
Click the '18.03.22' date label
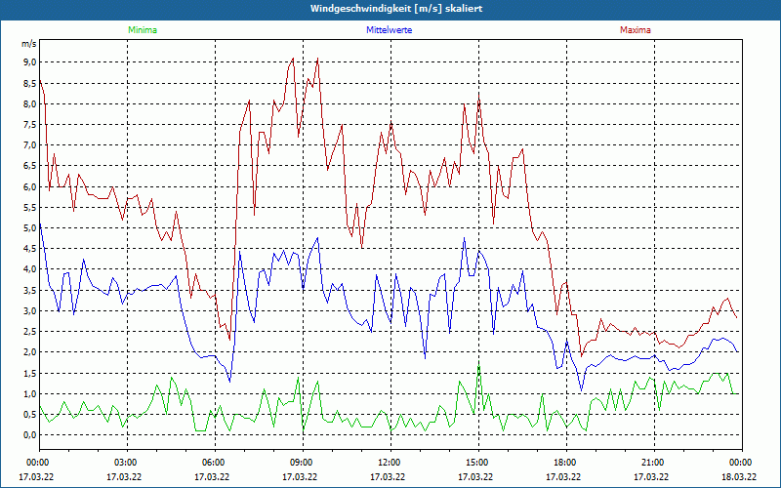tap(739, 477)
